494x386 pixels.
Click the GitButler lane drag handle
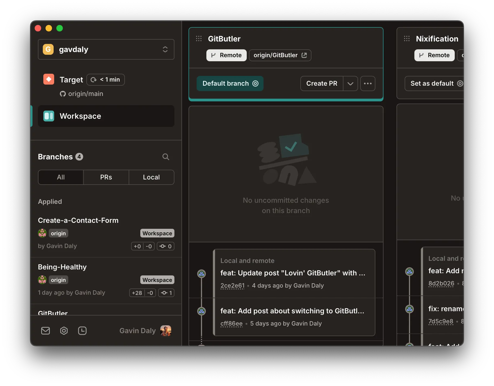tap(199, 39)
